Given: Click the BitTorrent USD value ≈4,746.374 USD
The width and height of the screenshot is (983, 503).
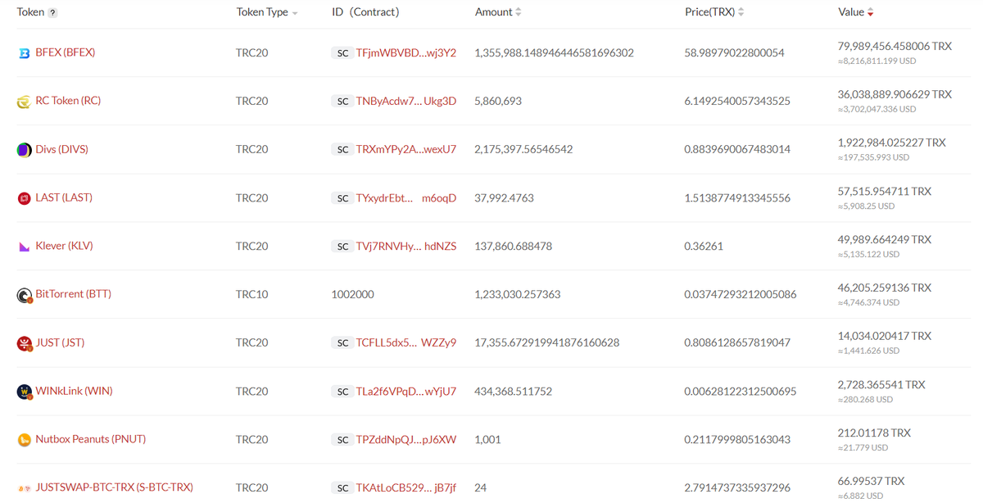Looking at the screenshot, I should (868, 302).
